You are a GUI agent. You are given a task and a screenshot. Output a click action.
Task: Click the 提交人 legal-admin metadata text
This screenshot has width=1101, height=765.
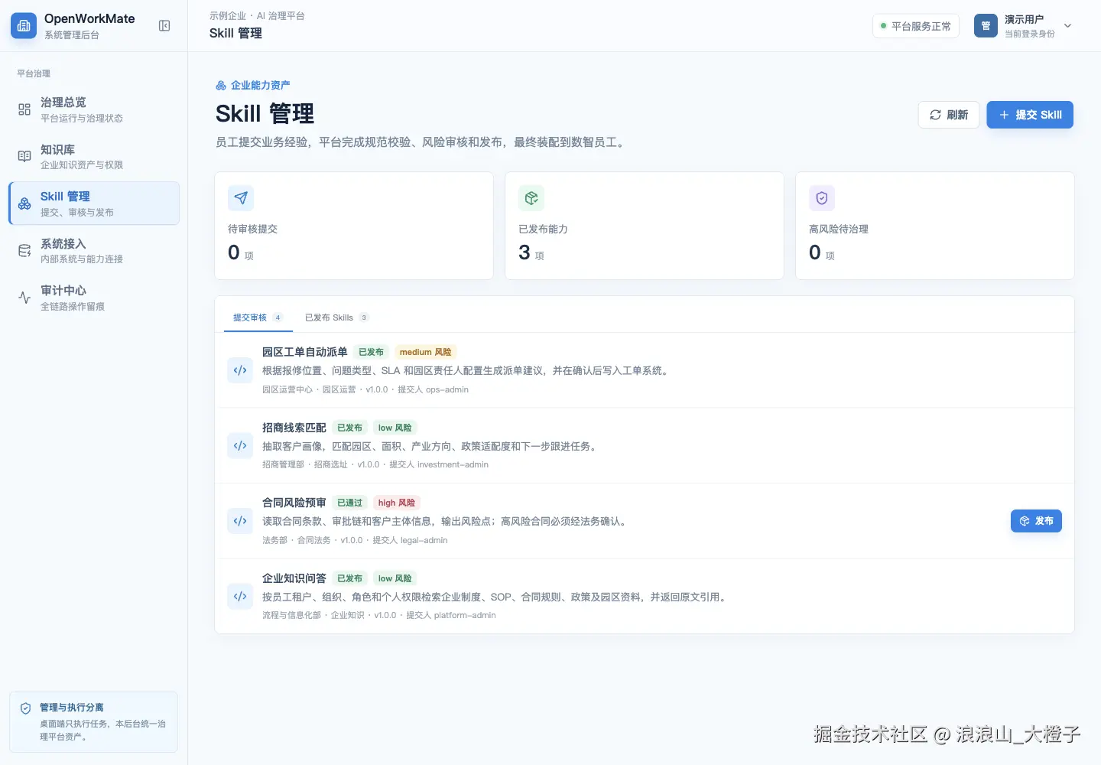pos(410,540)
